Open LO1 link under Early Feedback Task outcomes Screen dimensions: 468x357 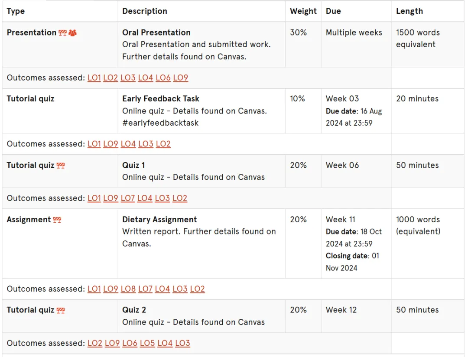[x=94, y=144]
